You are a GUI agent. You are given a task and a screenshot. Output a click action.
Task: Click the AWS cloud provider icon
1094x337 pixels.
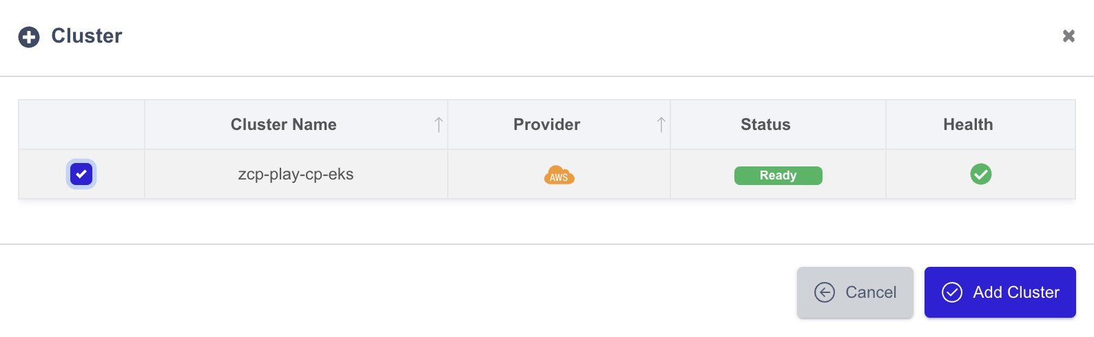(559, 175)
